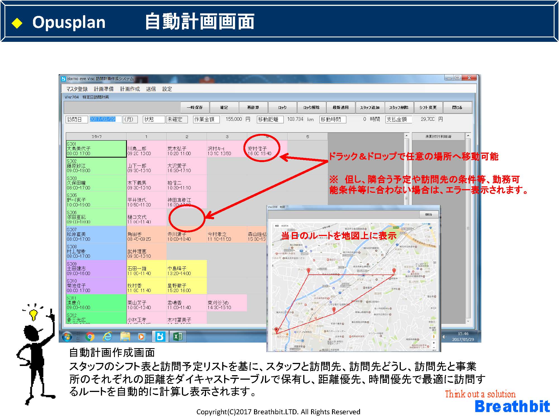The height and width of the screenshot is (419, 559).
Task: Switch to the Barrio eye taskbar app
Action: (160, 337)
